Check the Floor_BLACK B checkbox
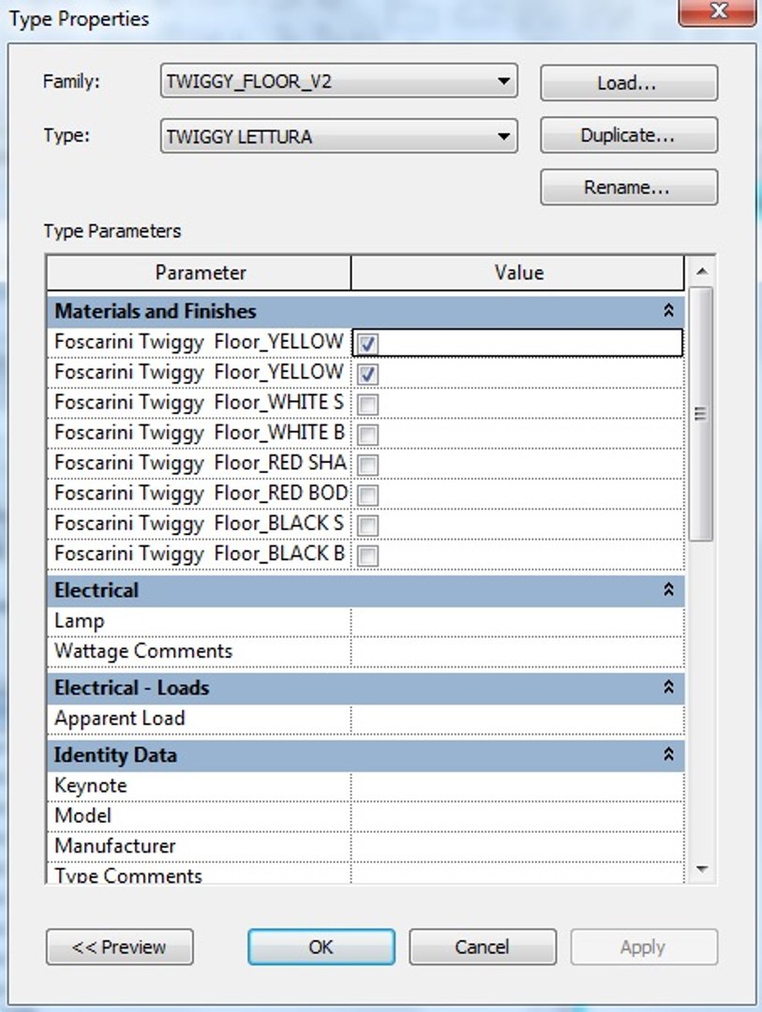The height and width of the screenshot is (1012, 762). (x=367, y=556)
